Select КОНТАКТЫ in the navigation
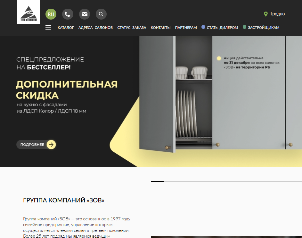 pyautogui.click(x=160, y=28)
